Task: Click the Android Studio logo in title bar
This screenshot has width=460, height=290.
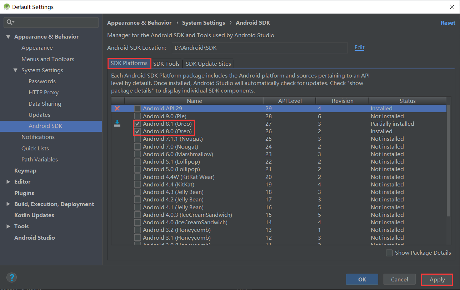Action: pos(6,6)
